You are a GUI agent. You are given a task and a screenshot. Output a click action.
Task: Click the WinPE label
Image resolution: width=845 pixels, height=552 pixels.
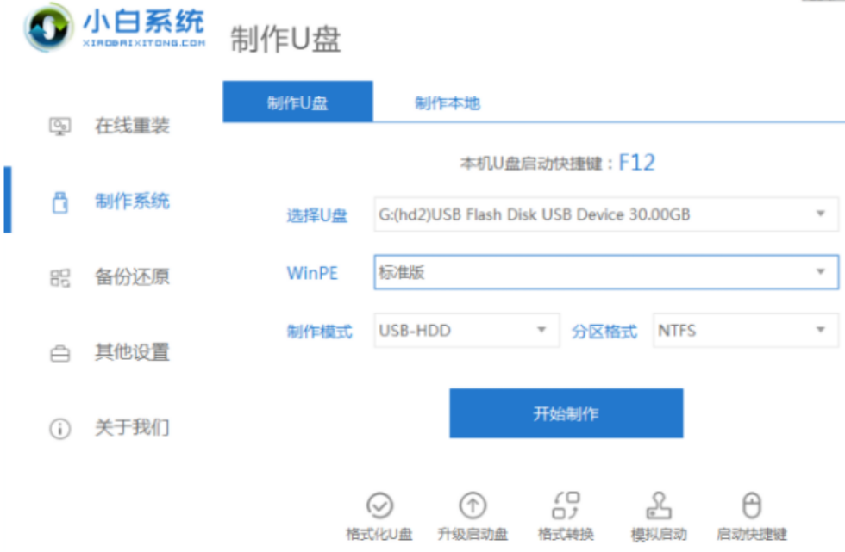tap(312, 273)
